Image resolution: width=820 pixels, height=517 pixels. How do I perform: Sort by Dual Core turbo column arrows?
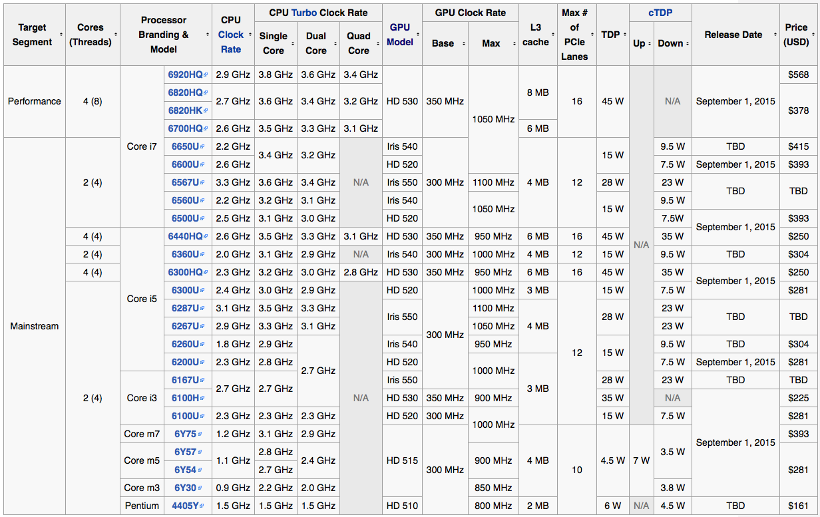[335, 43]
